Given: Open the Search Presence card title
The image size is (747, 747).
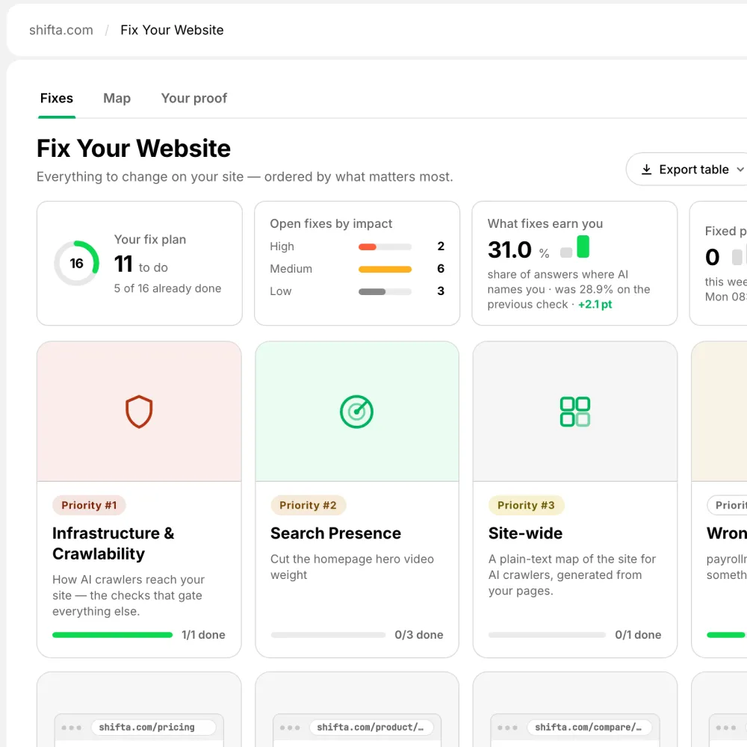Looking at the screenshot, I should [x=335, y=533].
